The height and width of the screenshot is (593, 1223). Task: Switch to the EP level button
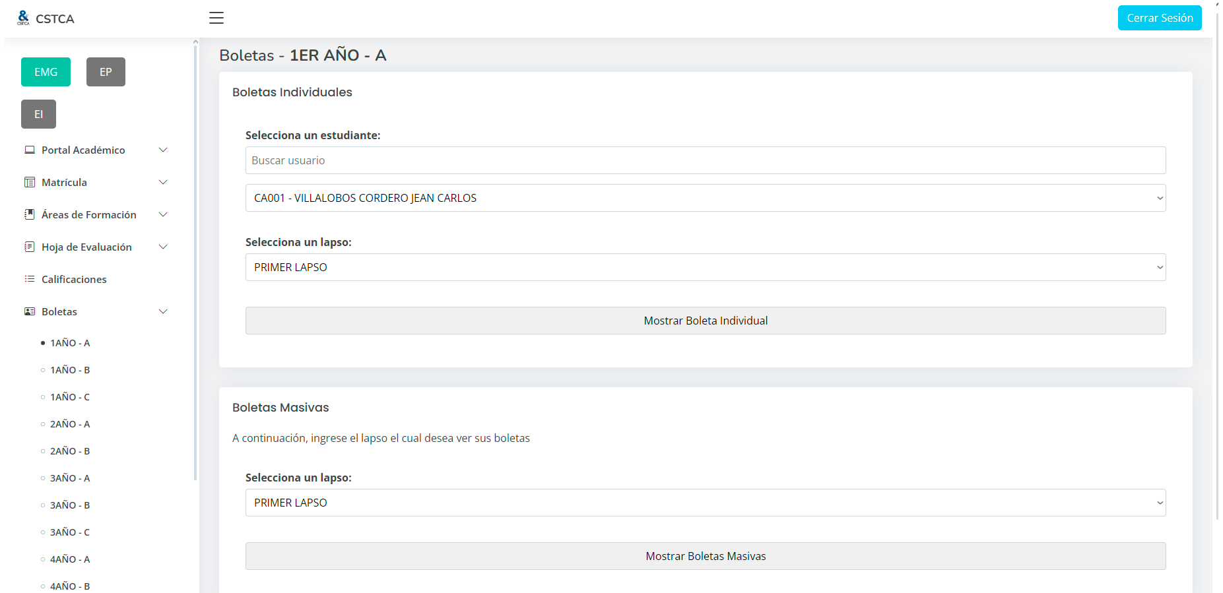106,72
